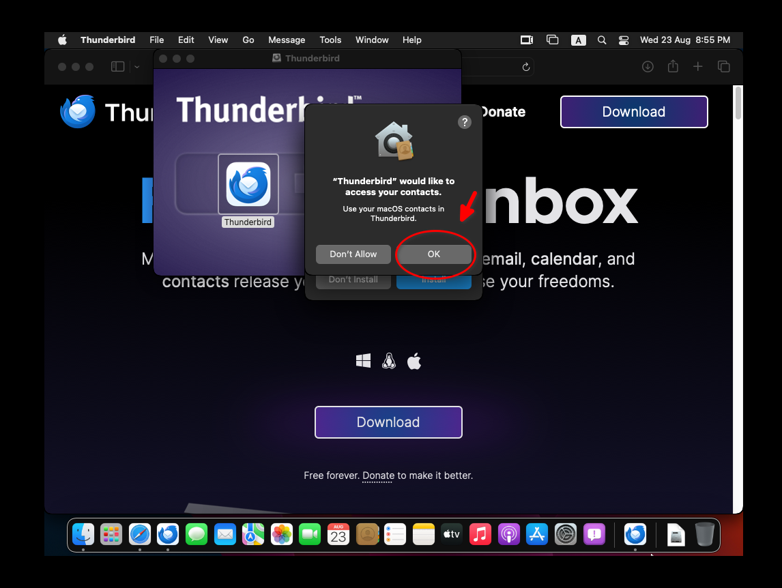
Task: Open the File menu
Action: pos(156,40)
